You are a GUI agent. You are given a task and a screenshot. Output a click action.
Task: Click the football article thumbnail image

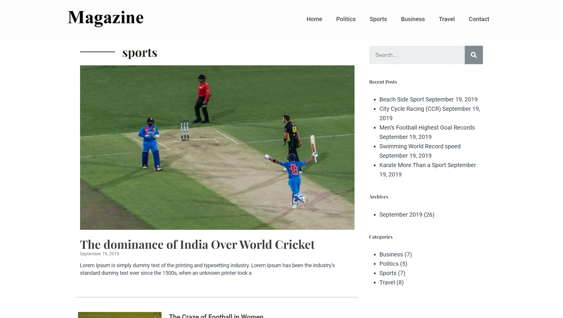pos(120,315)
